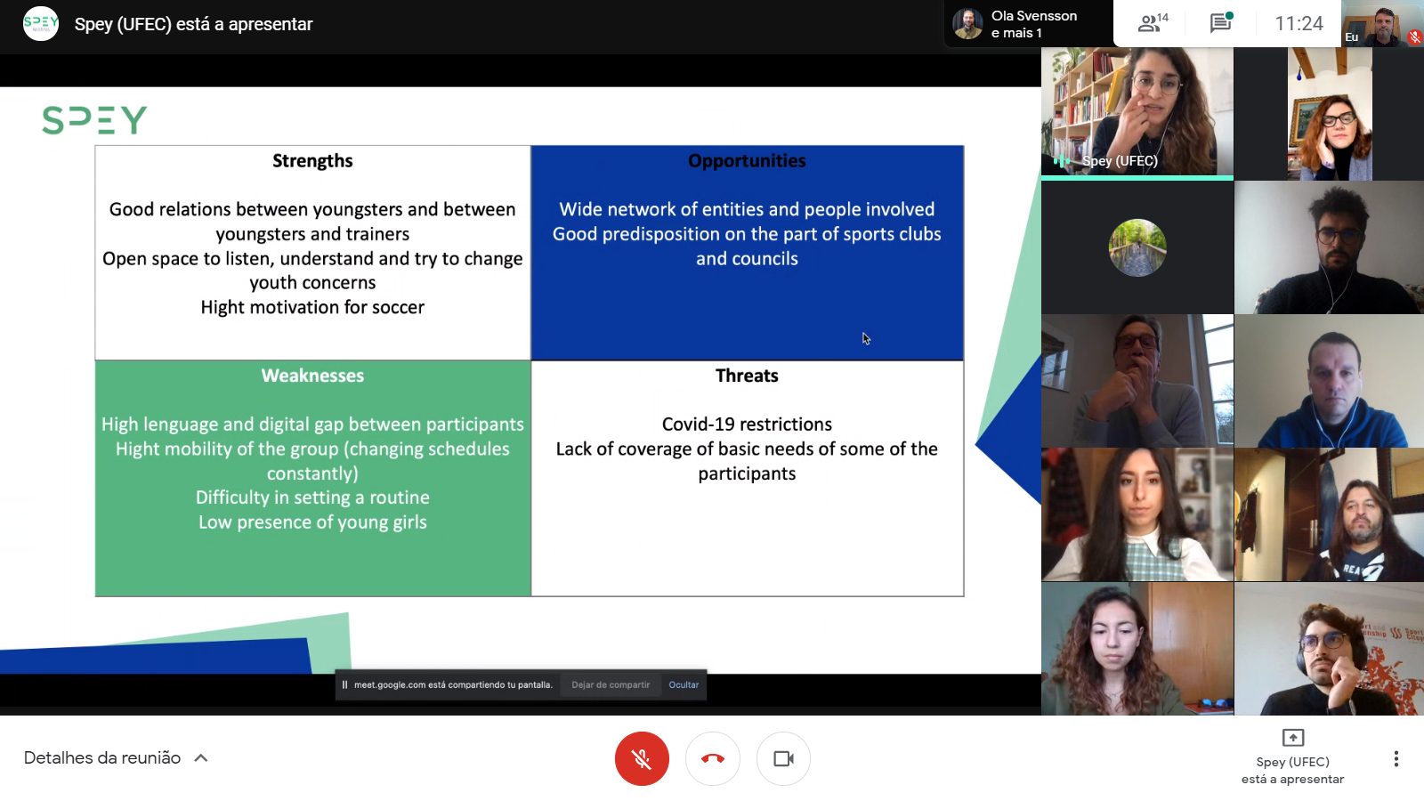Screen dimensions: 1424x801
Task: Click the Dejar de compartir button
Action: (611, 684)
